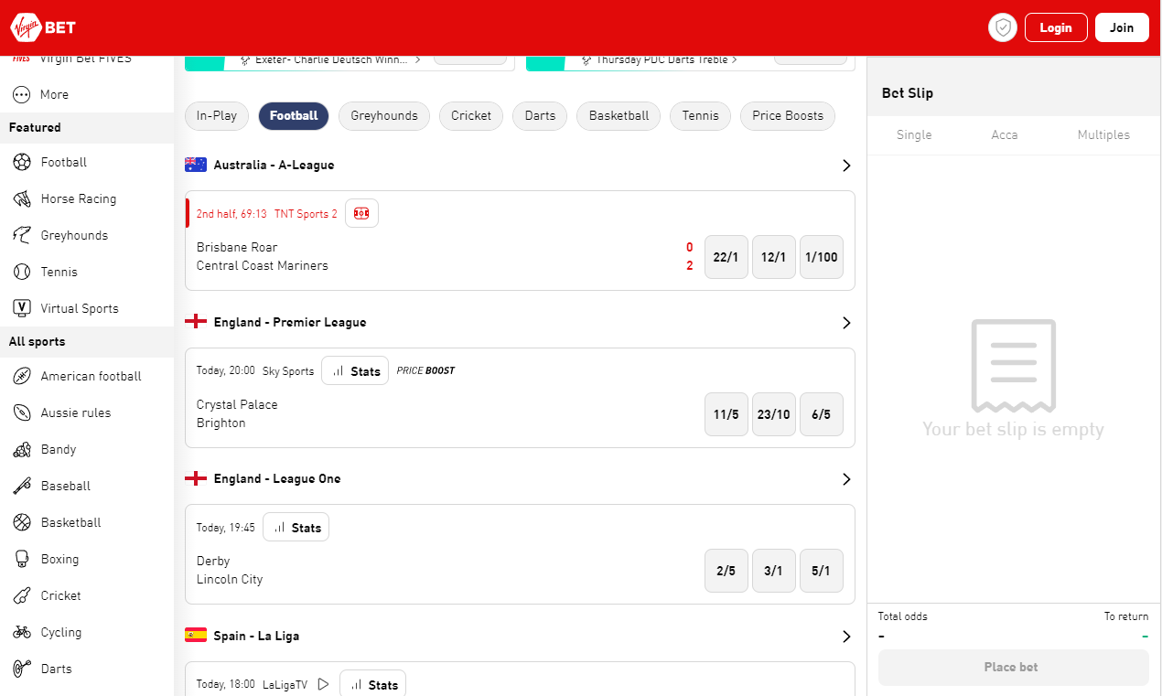Switch to In-Play filter

tap(217, 116)
